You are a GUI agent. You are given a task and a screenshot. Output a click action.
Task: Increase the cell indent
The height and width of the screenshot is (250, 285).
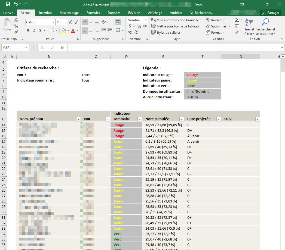point(109,30)
